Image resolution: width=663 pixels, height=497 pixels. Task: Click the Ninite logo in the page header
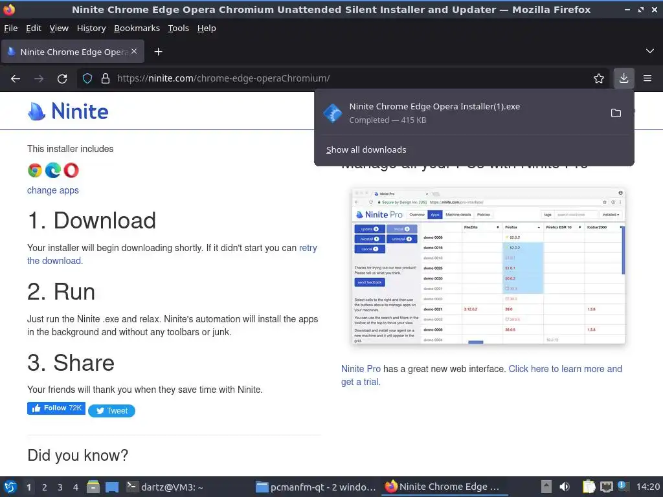click(x=68, y=111)
